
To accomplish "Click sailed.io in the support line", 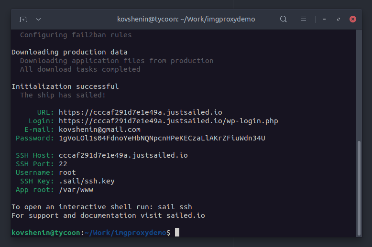I will tap(186, 215).
